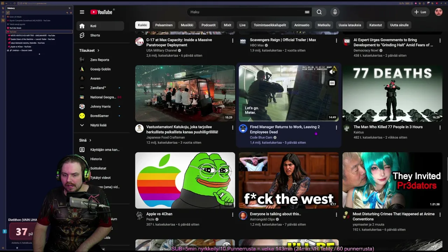Viewport: 448px width, 252px height.
Task: Play the Pepe frog Apple logo thumbnail
Action: (185, 180)
